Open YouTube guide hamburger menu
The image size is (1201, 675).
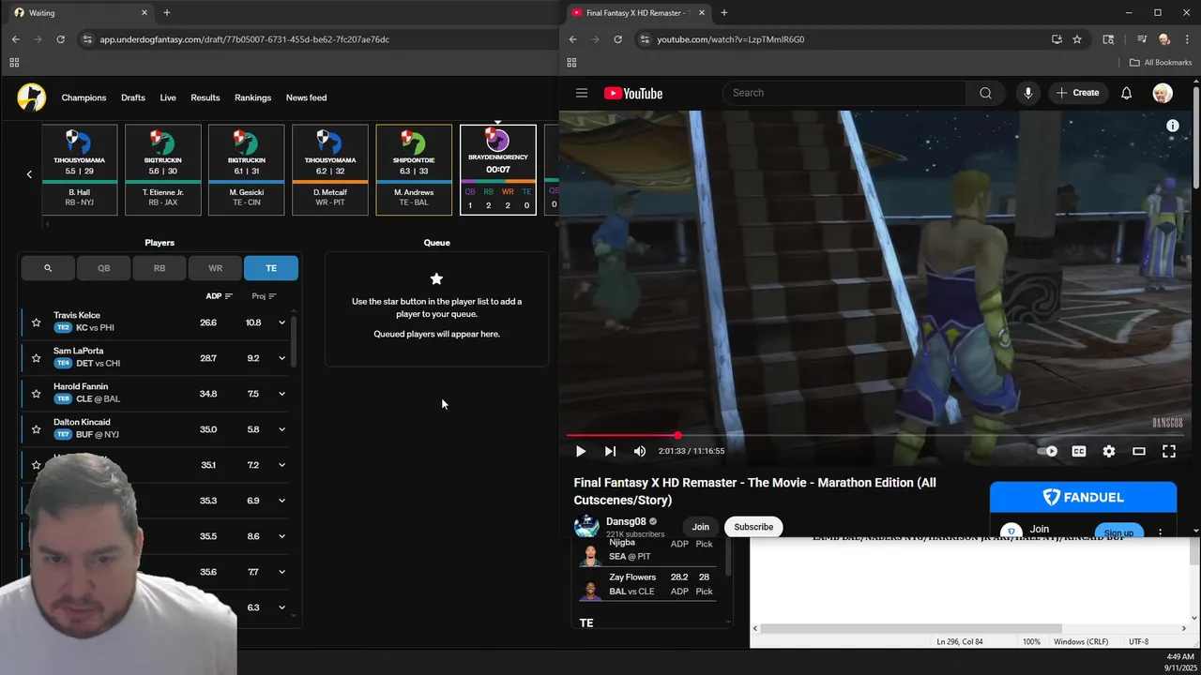tap(582, 93)
